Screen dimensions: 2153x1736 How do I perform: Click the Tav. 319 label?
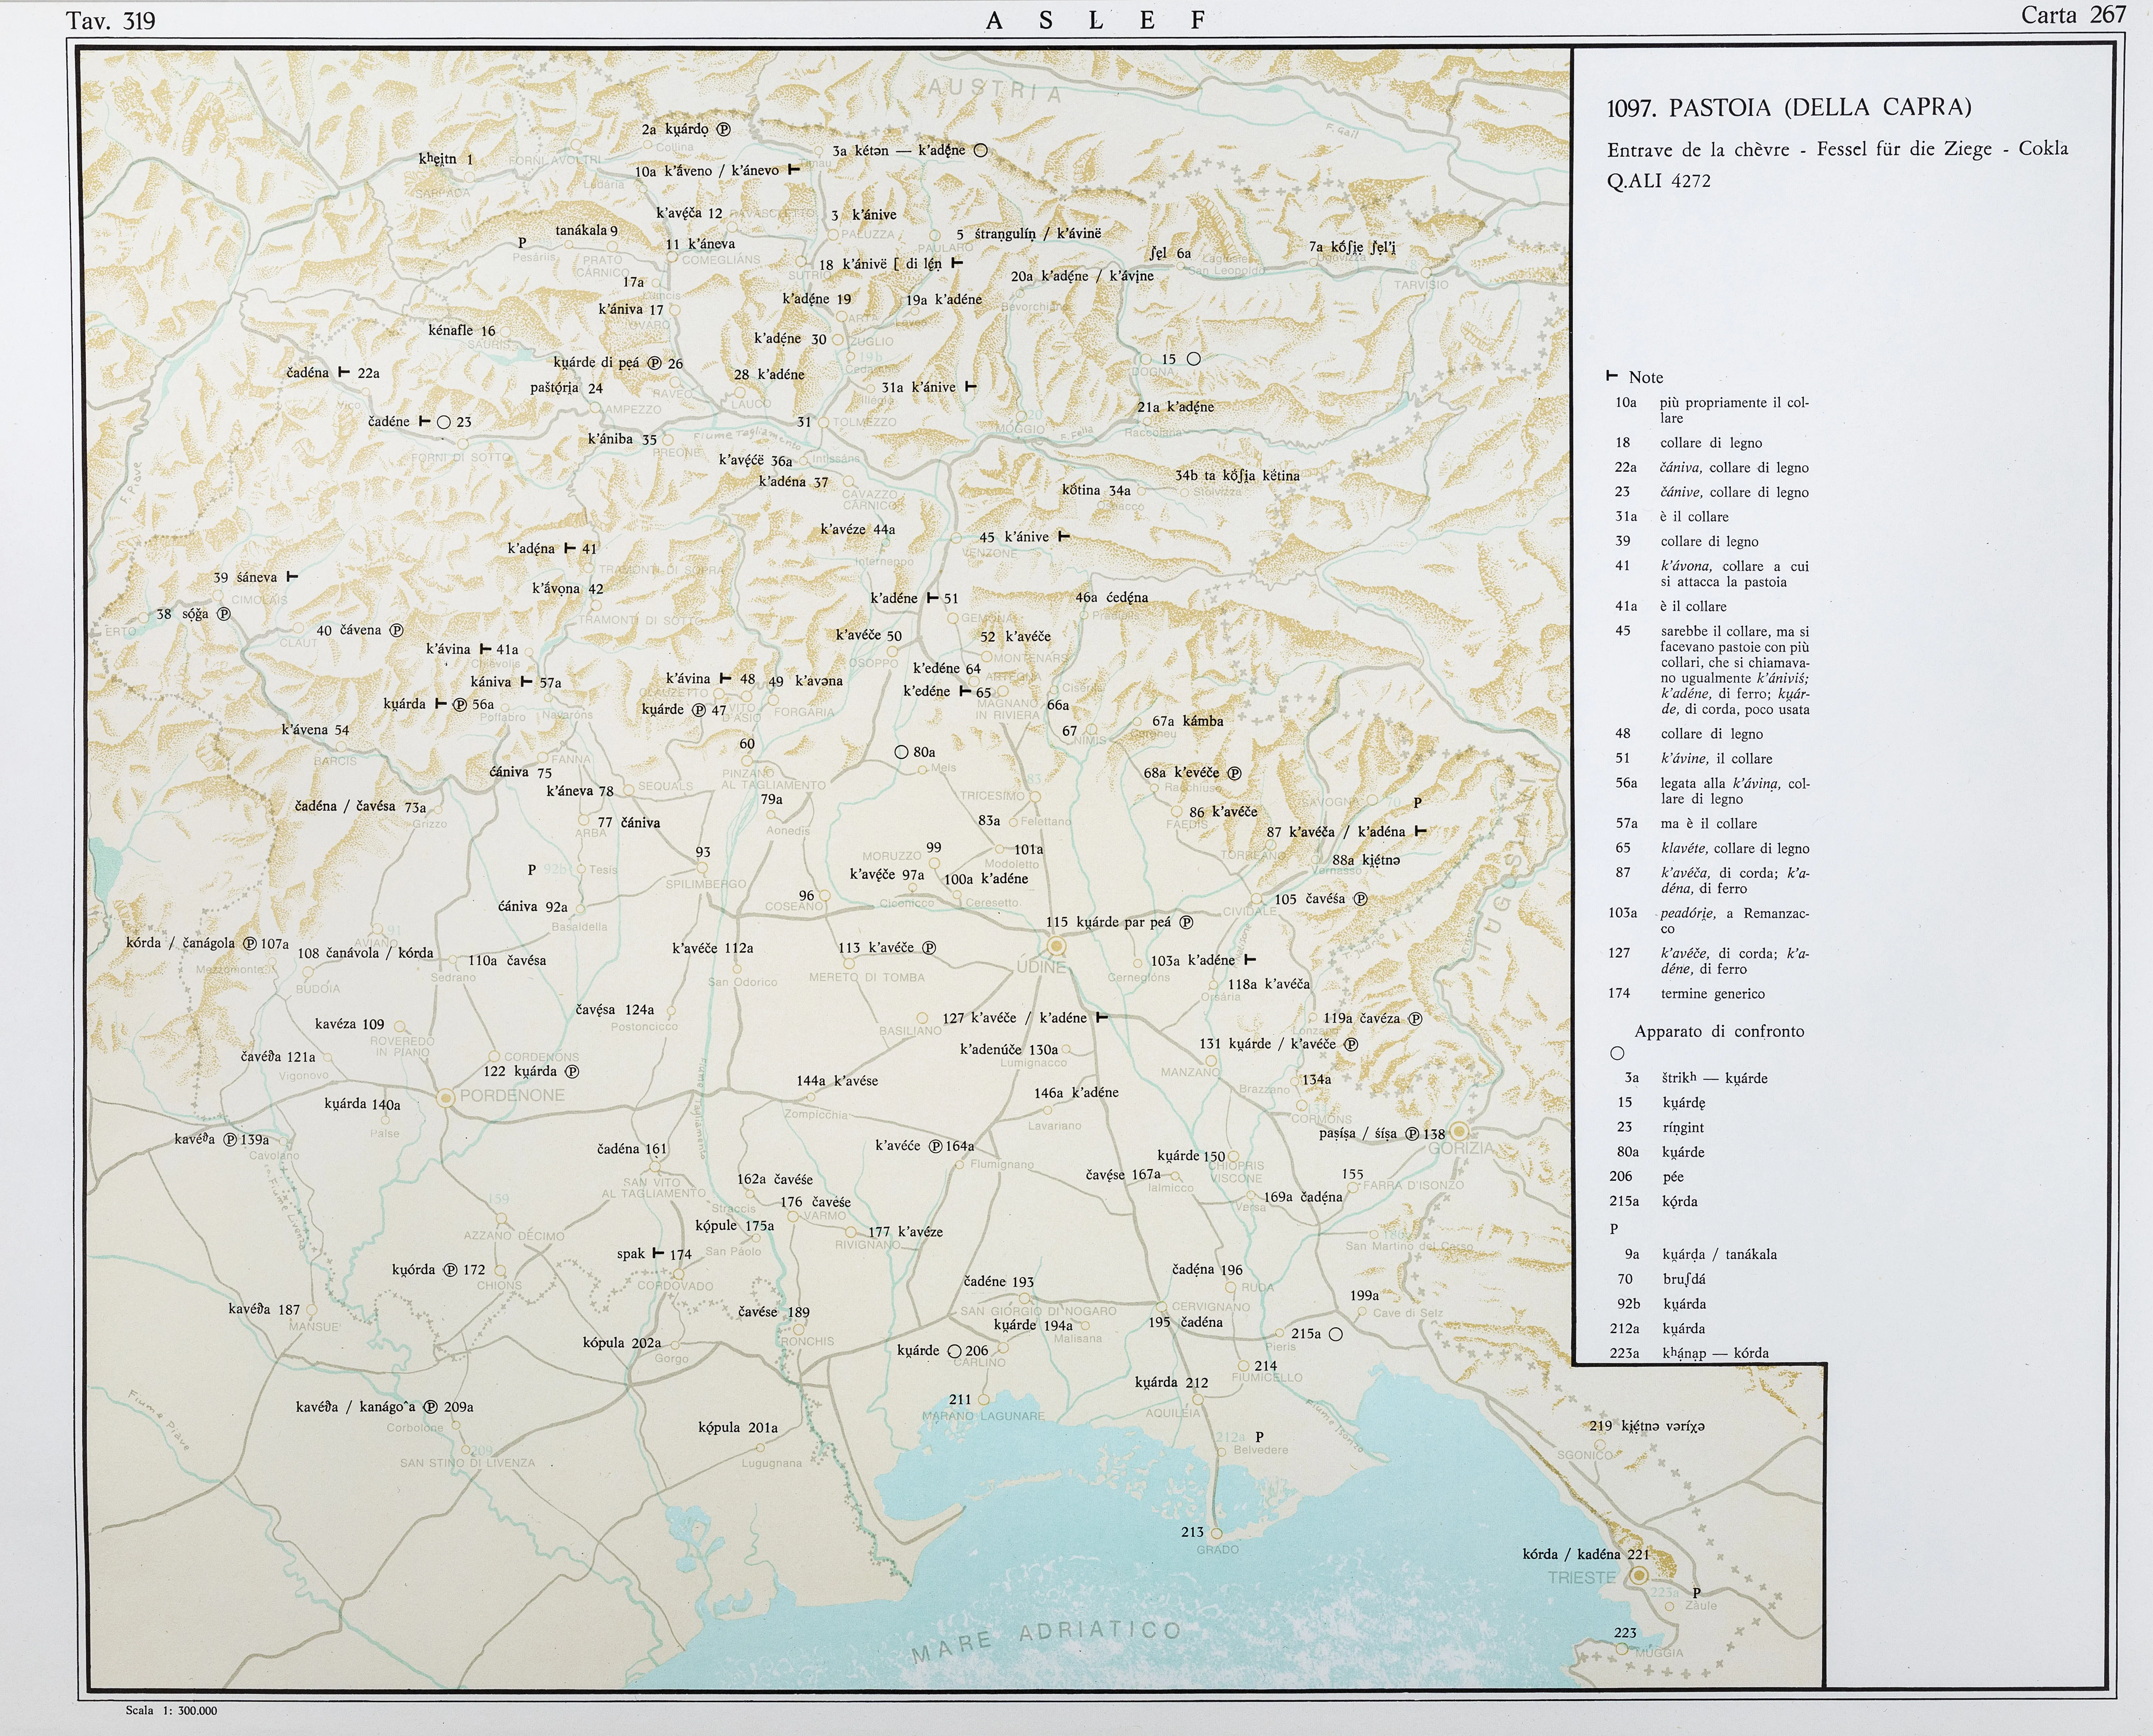pyautogui.click(x=110, y=21)
